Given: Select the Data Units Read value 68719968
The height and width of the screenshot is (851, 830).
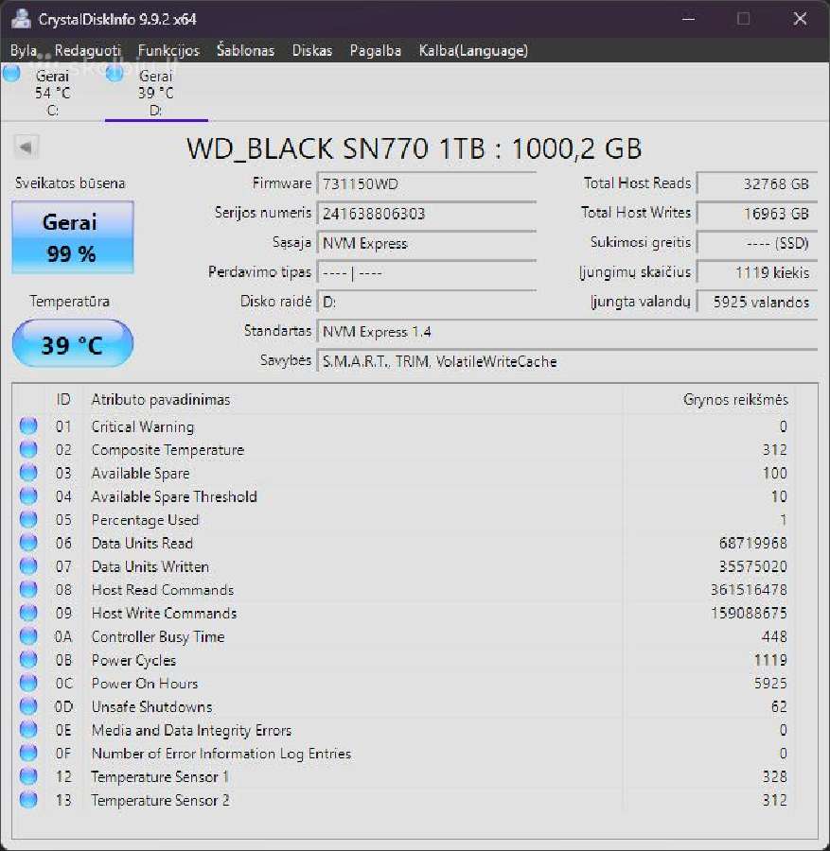Looking at the screenshot, I should [752, 544].
